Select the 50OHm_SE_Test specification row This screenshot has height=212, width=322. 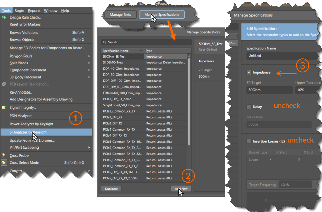[144, 56]
